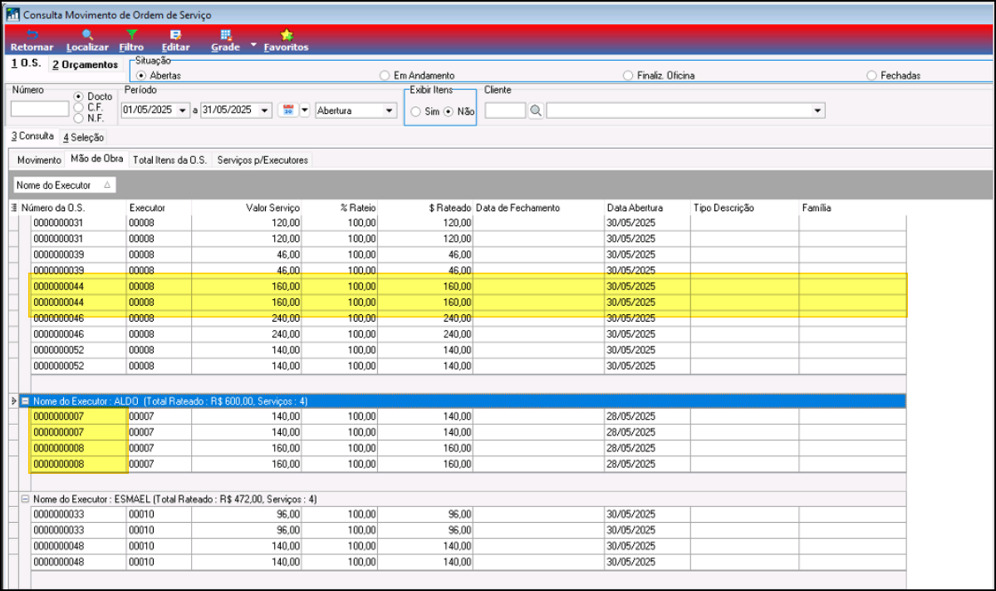Select the Finaliz. Oficina radio

(627, 76)
